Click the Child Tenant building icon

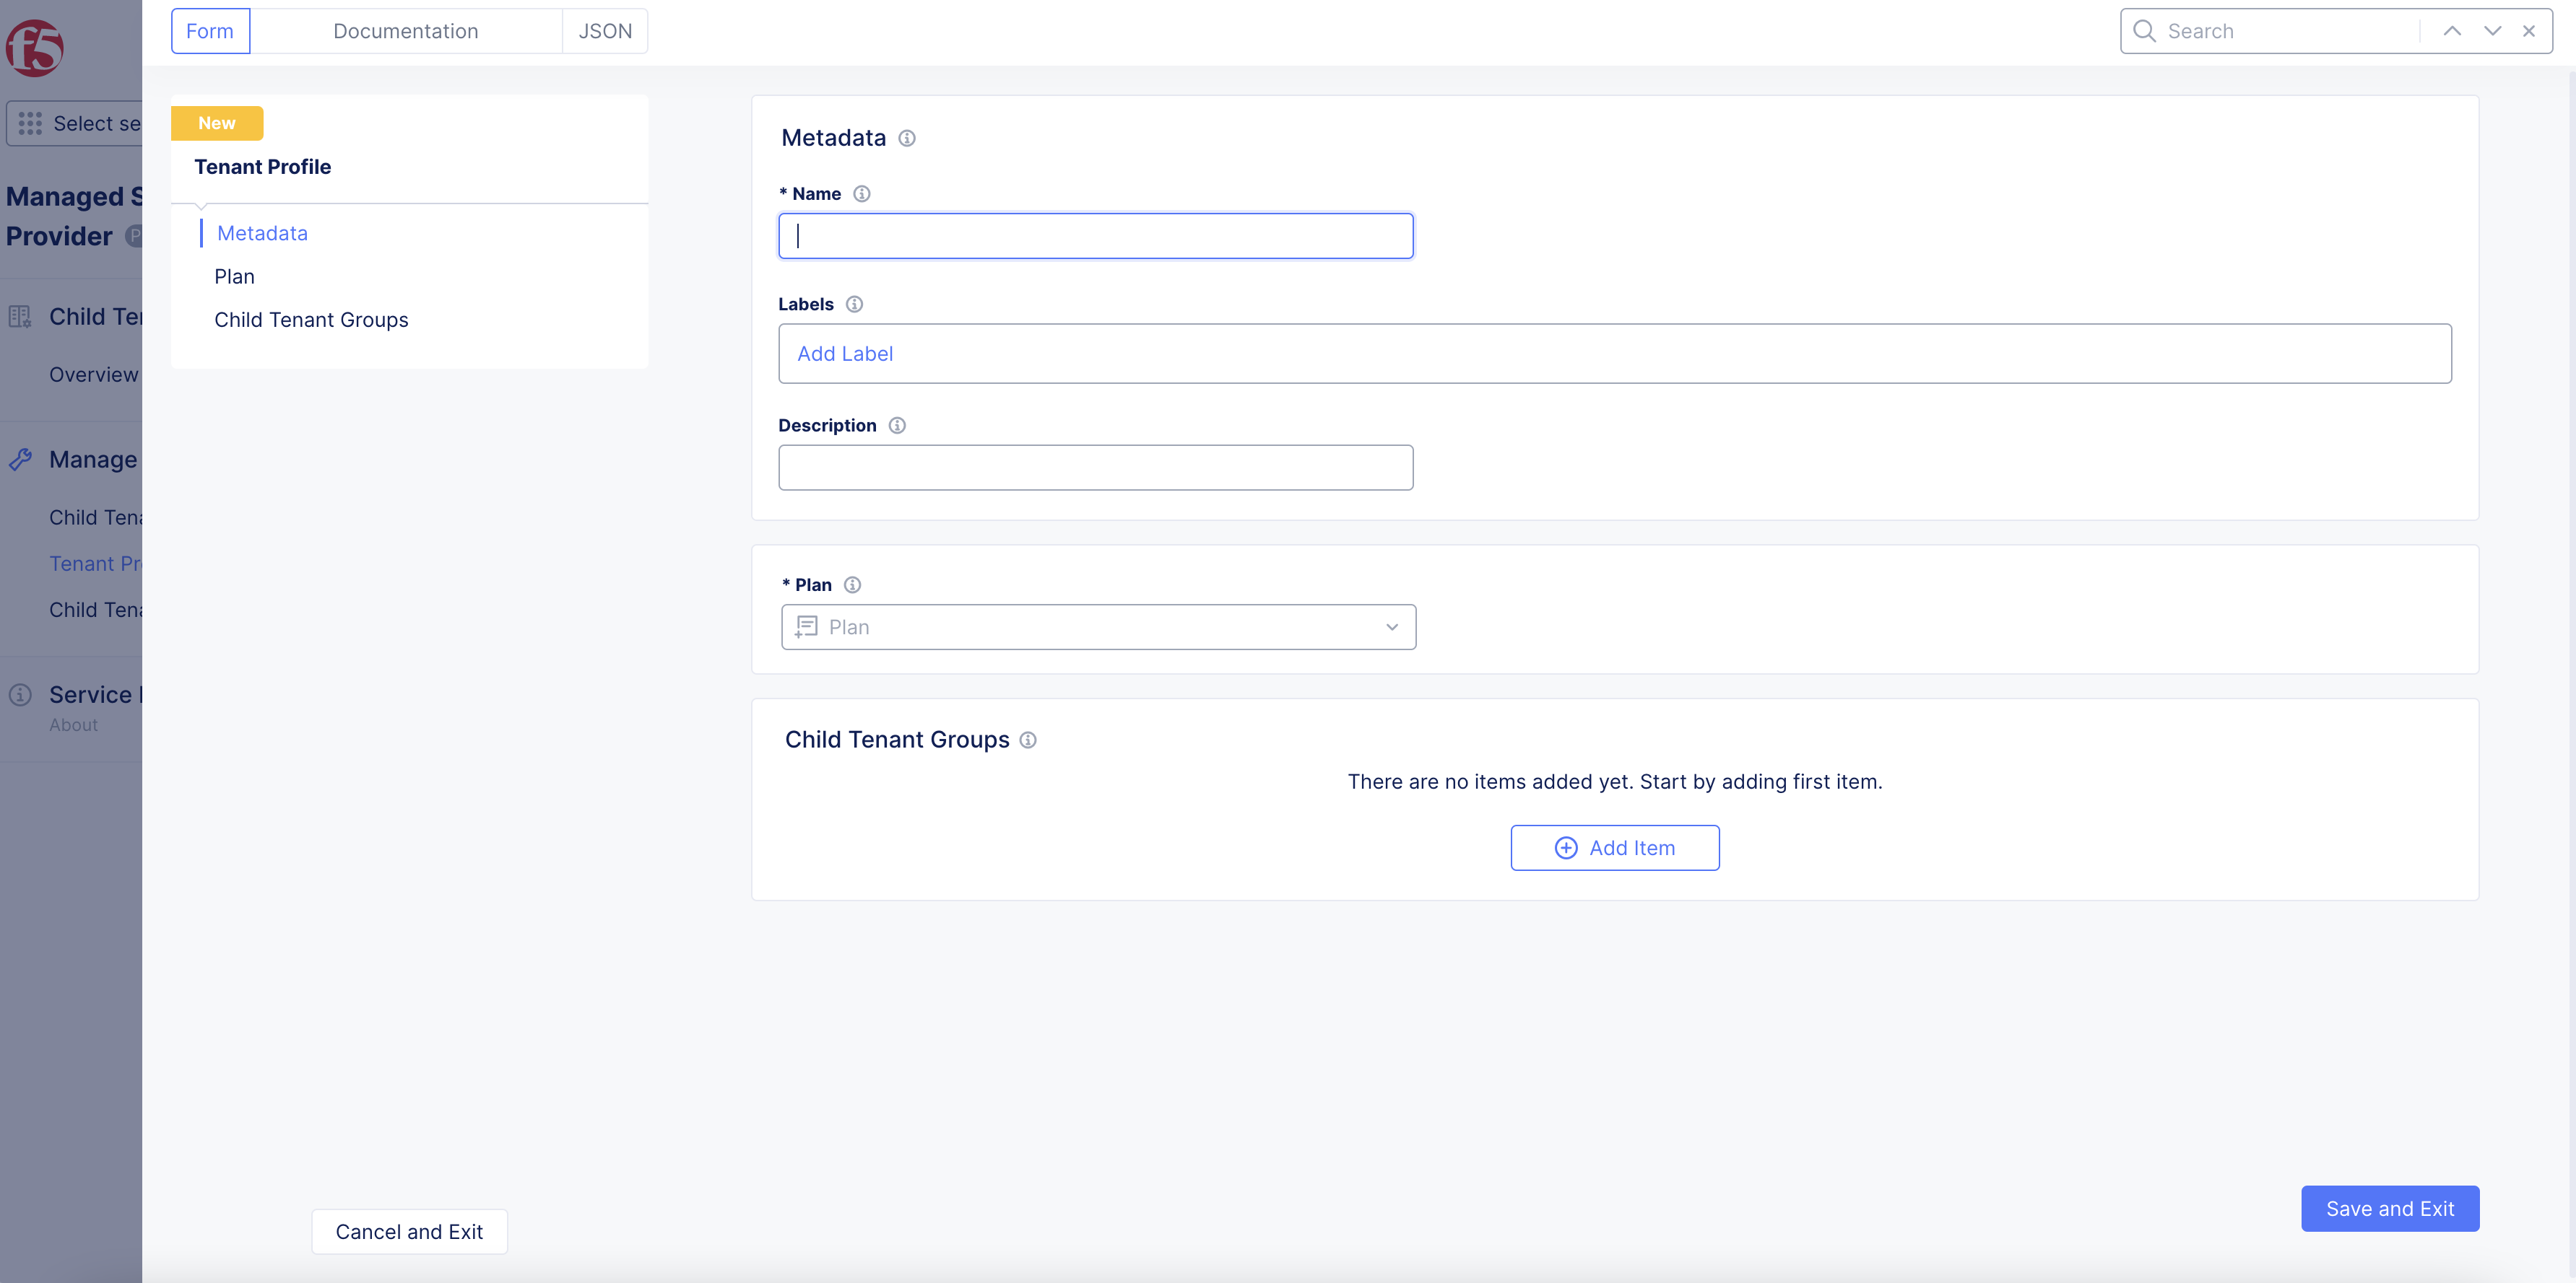20,317
